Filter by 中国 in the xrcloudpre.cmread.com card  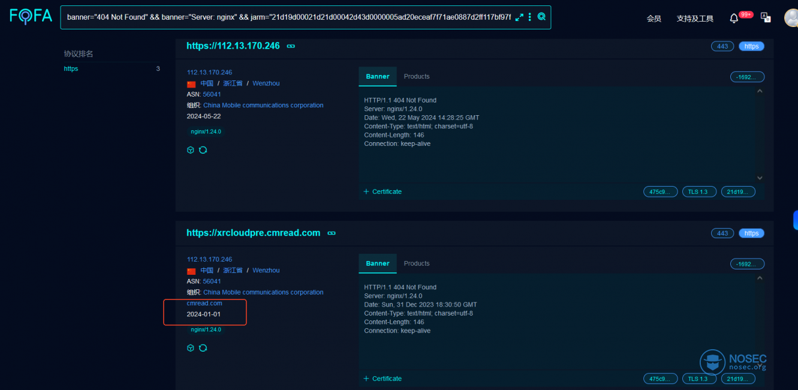pos(207,271)
